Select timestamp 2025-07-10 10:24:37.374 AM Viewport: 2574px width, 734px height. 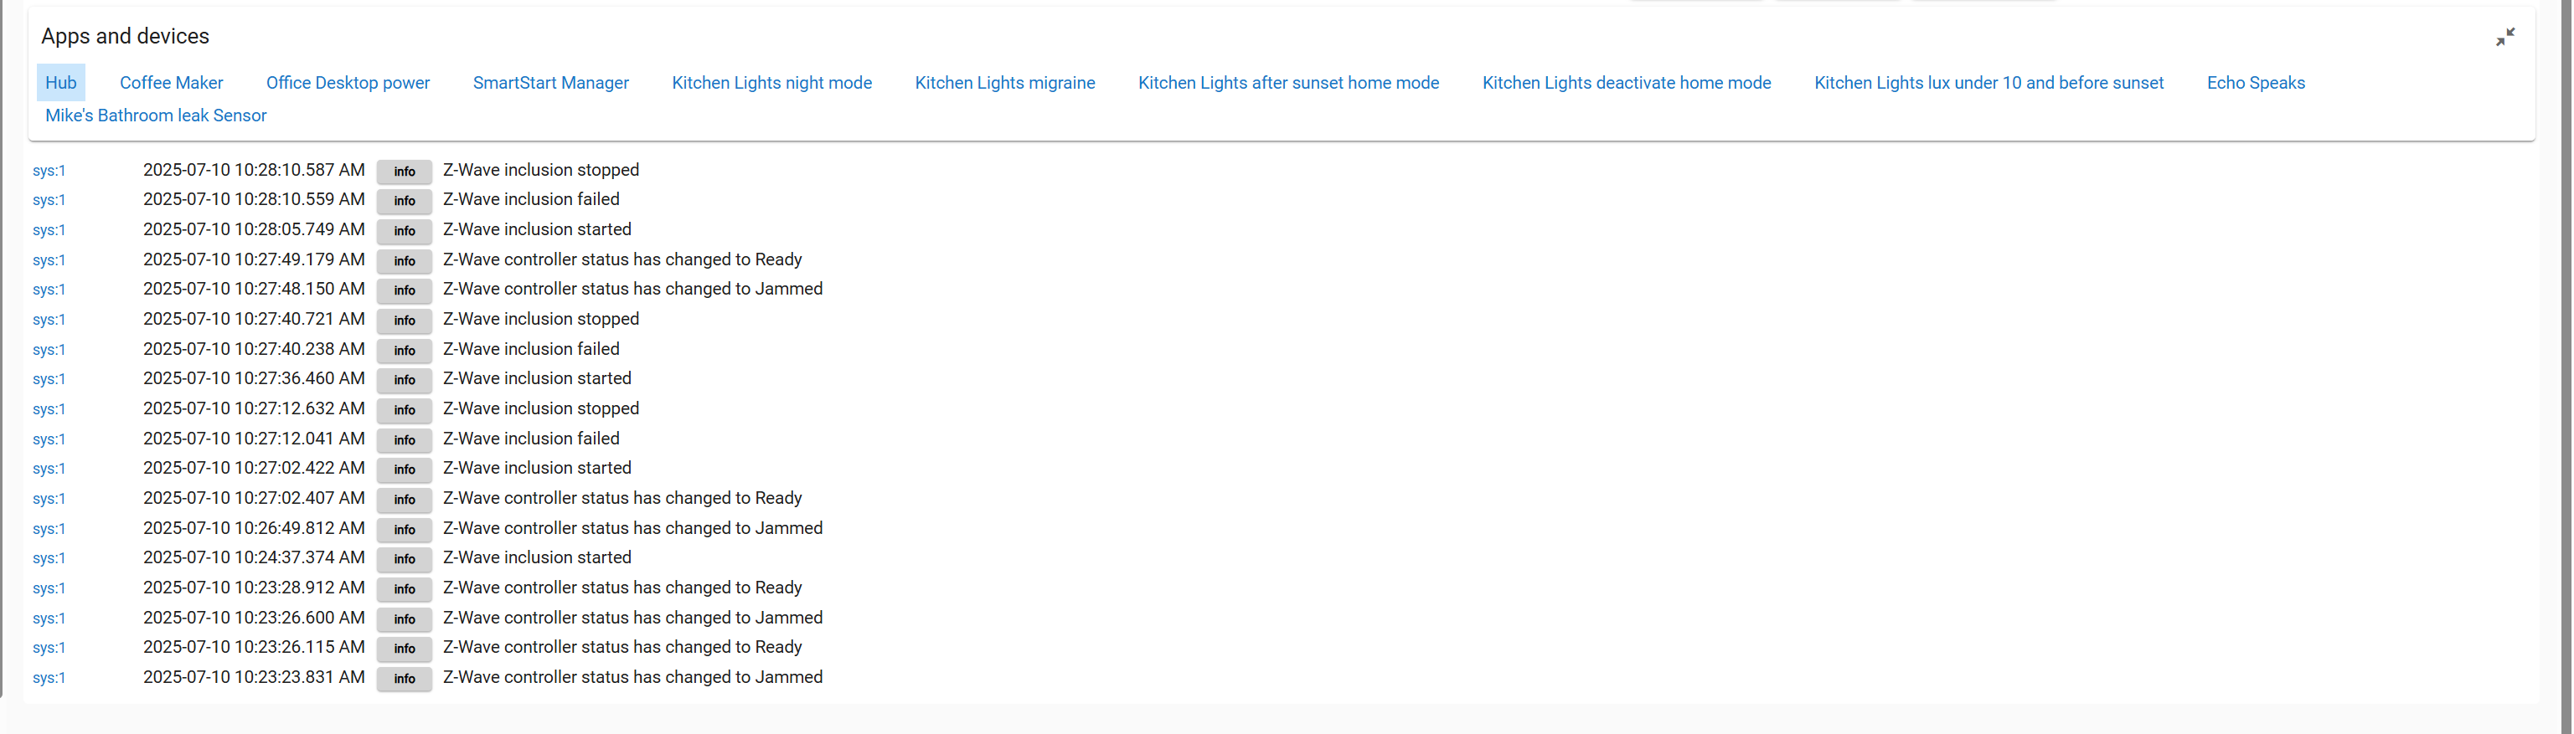pos(254,557)
